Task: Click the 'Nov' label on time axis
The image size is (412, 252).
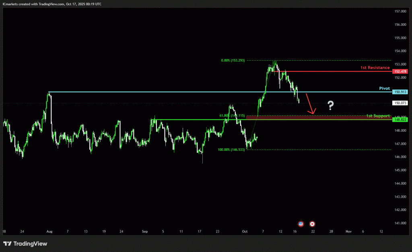Action: 348,232
